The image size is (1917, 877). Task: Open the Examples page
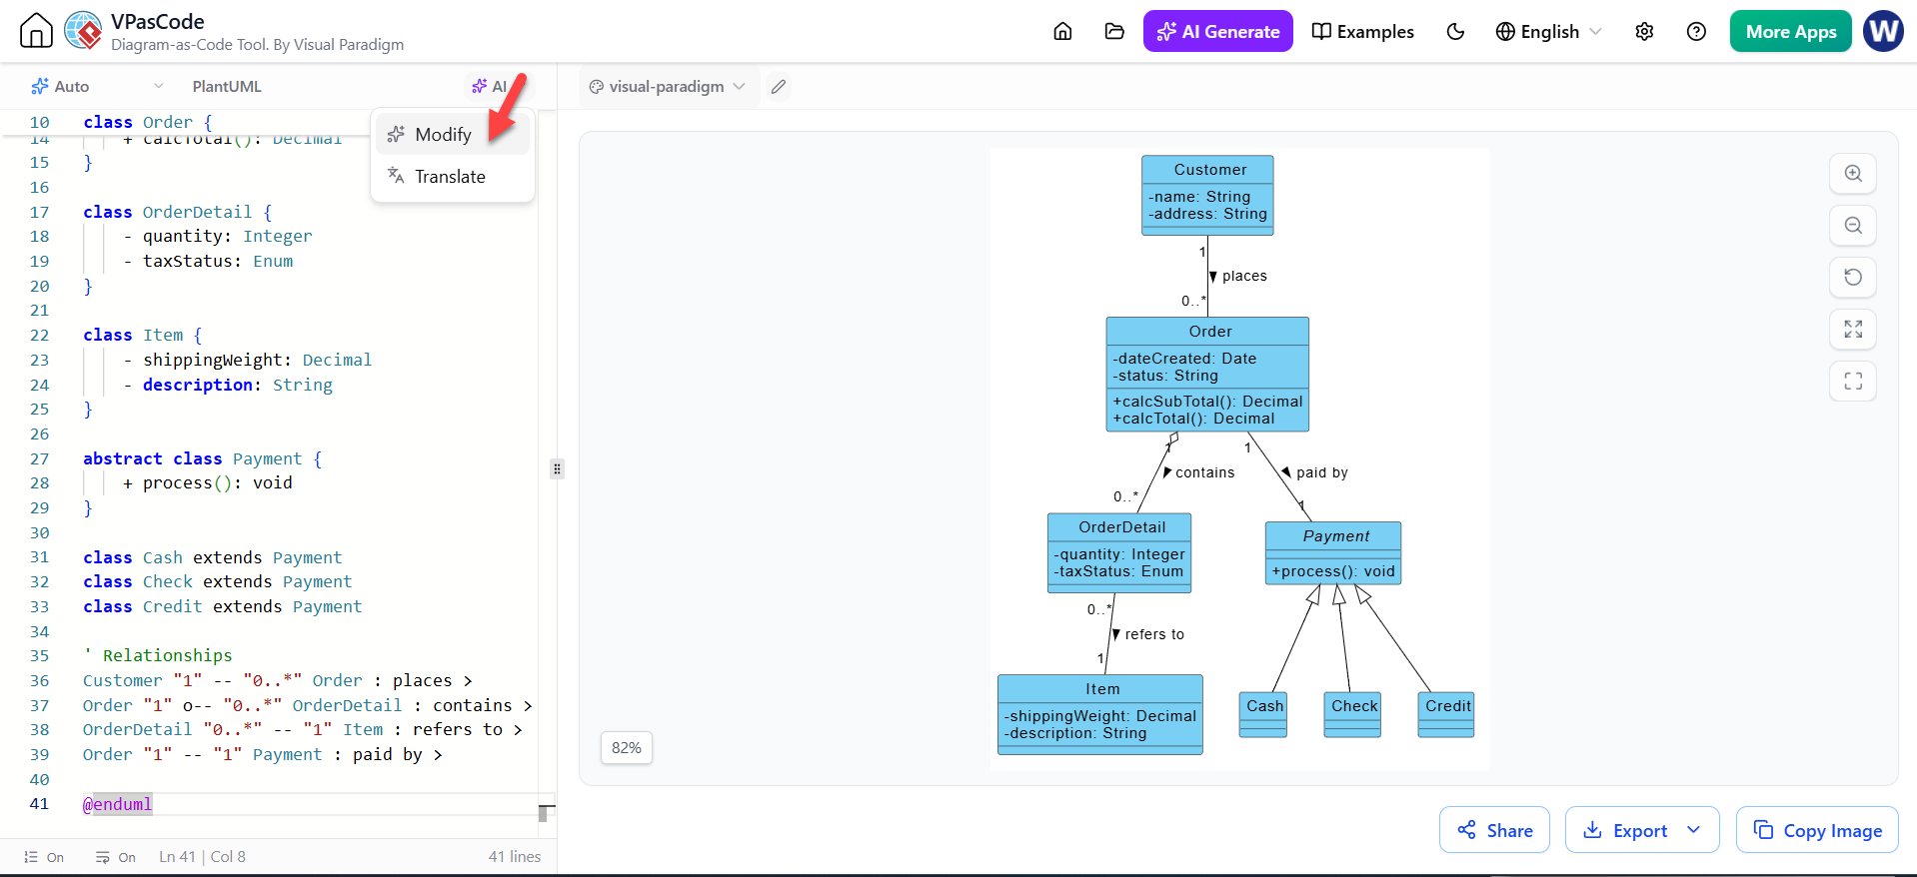[1362, 31]
